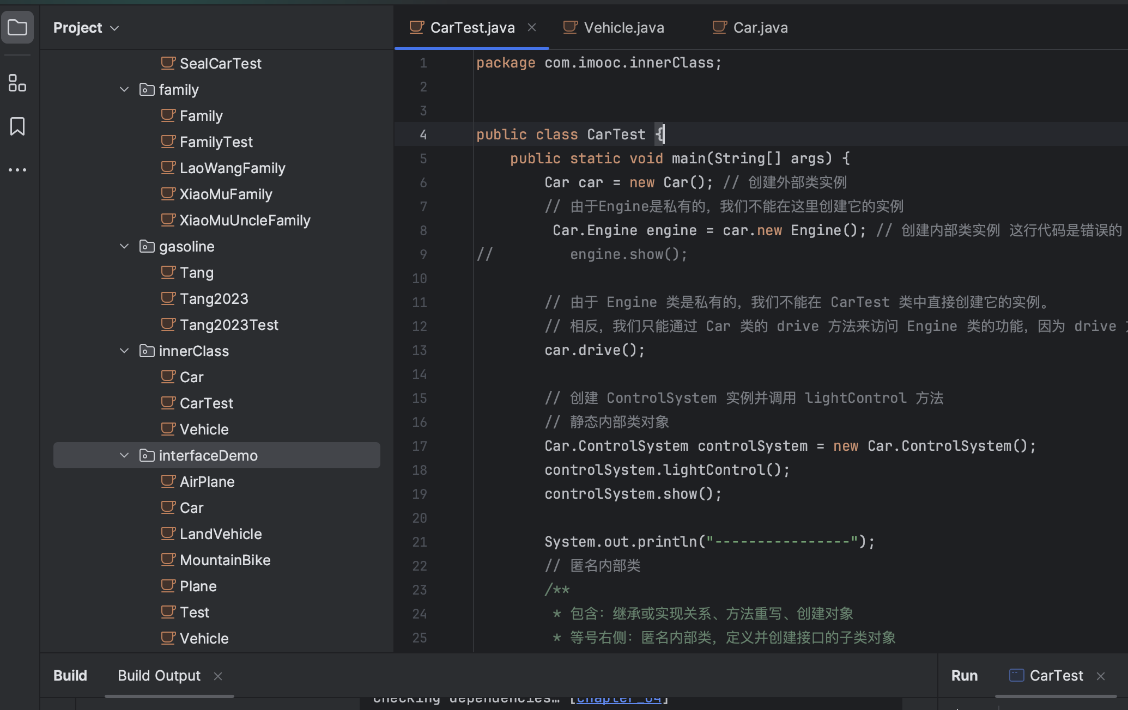Open the Structure tool window icon
The width and height of the screenshot is (1128, 710).
[17, 83]
